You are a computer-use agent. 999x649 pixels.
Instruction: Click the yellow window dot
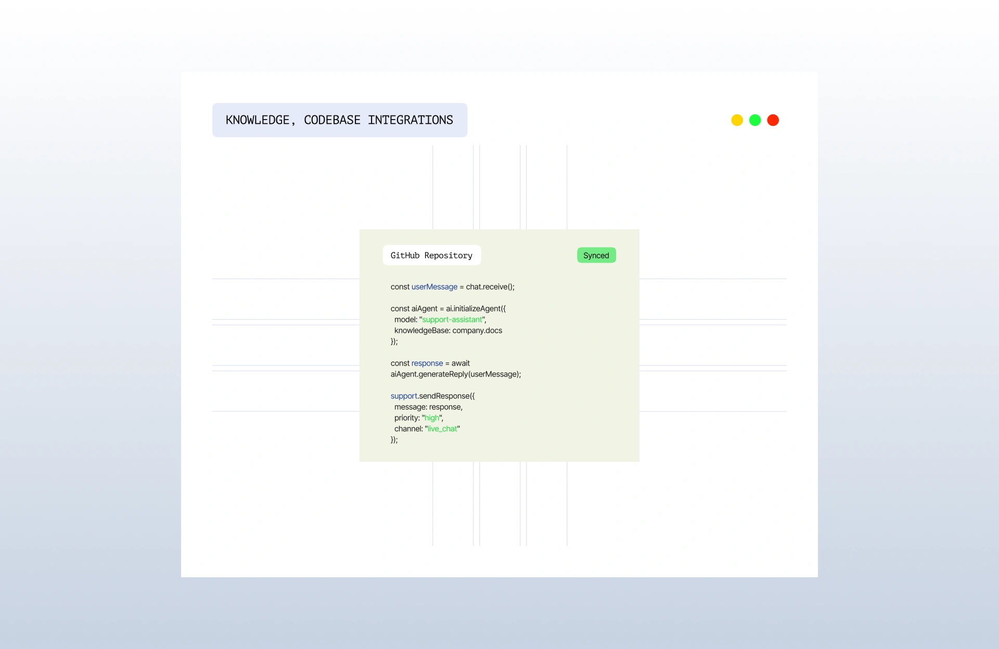tap(737, 120)
